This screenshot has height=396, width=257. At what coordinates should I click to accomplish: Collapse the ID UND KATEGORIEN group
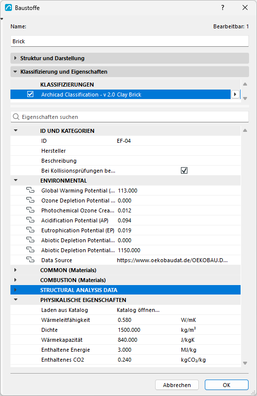tap(15, 130)
